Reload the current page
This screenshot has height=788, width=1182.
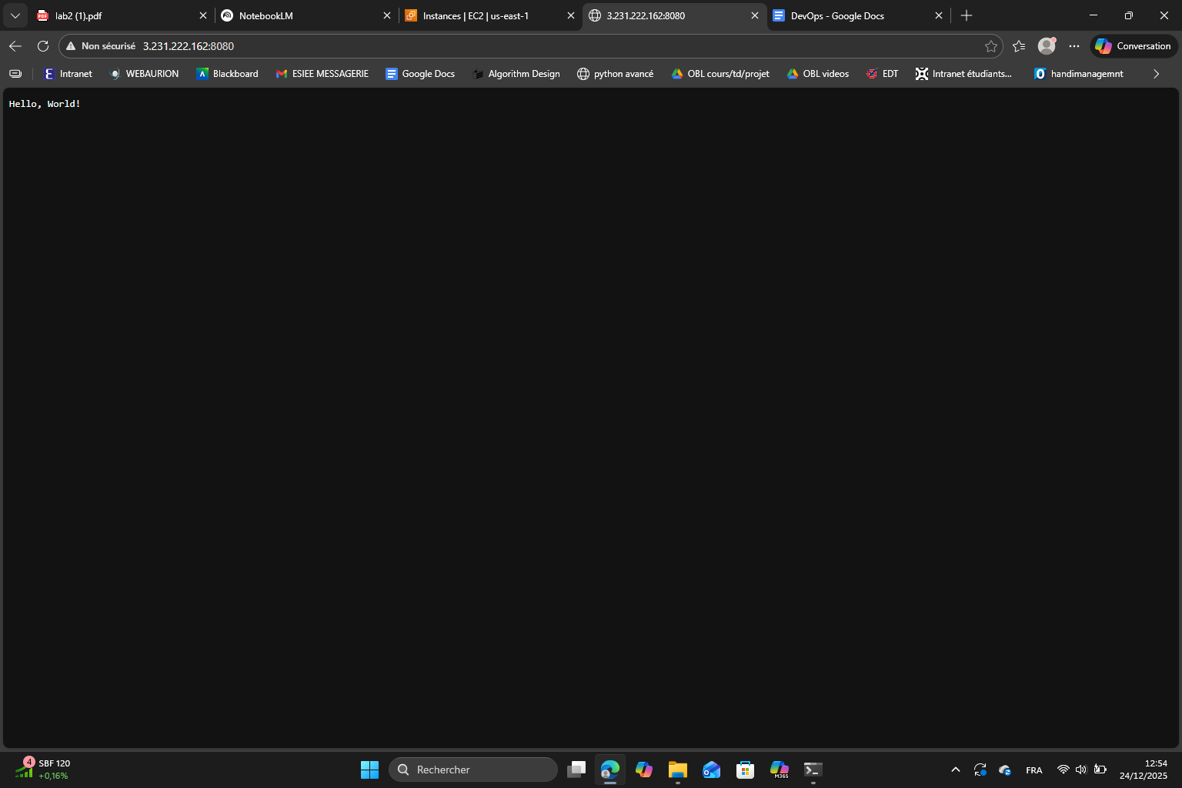click(43, 45)
